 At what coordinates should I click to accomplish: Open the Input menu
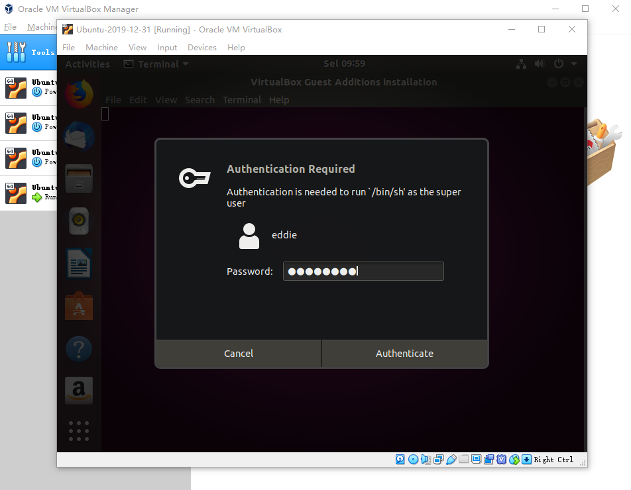[167, 48]
